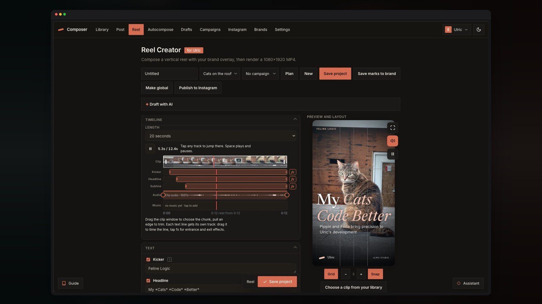
Task: Click Choose a clip from your library
Action: (353, 287)
